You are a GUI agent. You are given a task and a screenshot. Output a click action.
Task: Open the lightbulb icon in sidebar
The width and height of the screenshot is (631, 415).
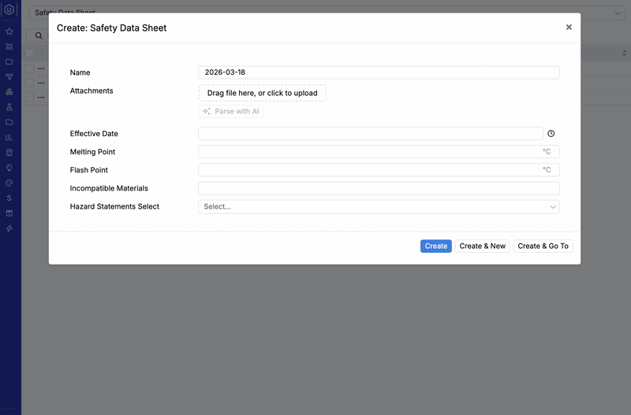[9, 168]
